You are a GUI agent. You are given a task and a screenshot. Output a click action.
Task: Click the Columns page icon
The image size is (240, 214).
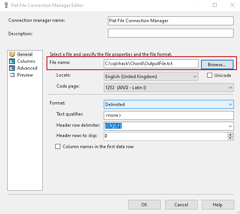pyautogui.click(x=12, y=61)
